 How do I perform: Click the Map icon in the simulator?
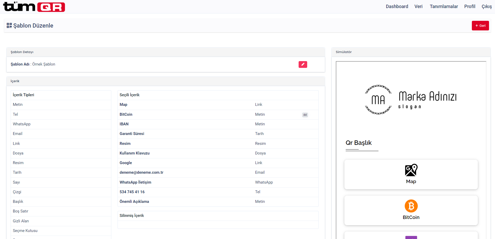pyautogui.click(x=411, y=170)
